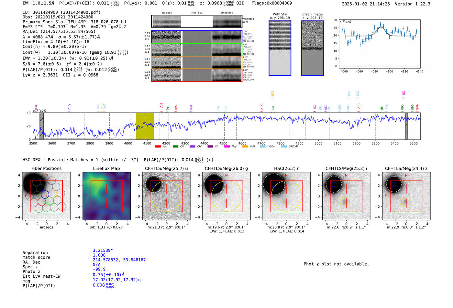
Task: Click the magenta MgII legend swatch
Action: pos(227,146)
